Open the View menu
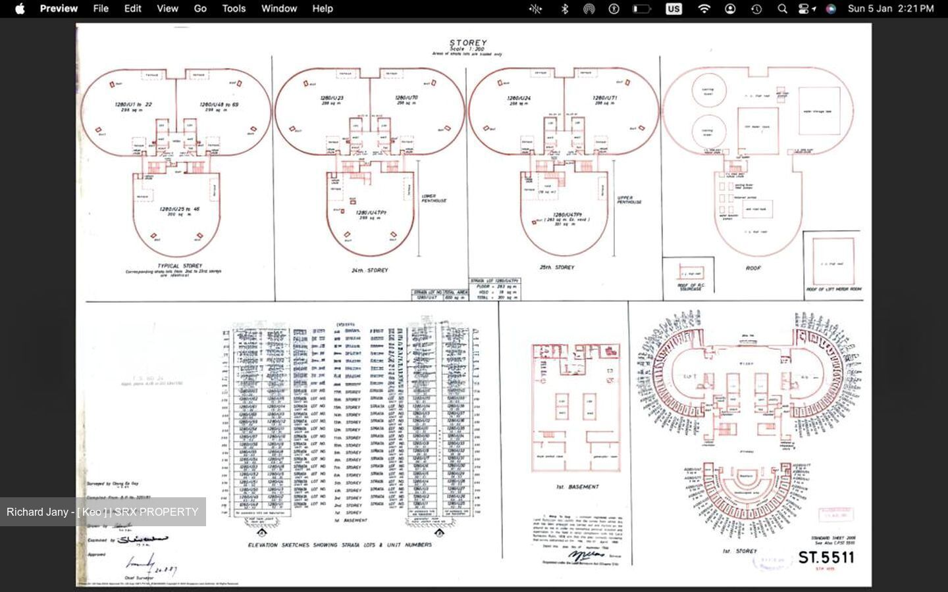The height and width of the screenshot is (592, 948). tap(167, 9)
